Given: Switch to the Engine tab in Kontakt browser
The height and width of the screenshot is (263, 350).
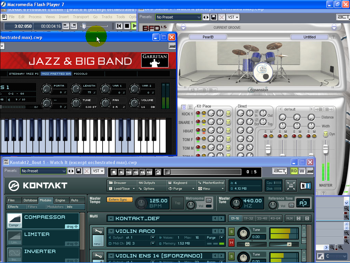Looking at the screenshot, I should pos(60,200).
